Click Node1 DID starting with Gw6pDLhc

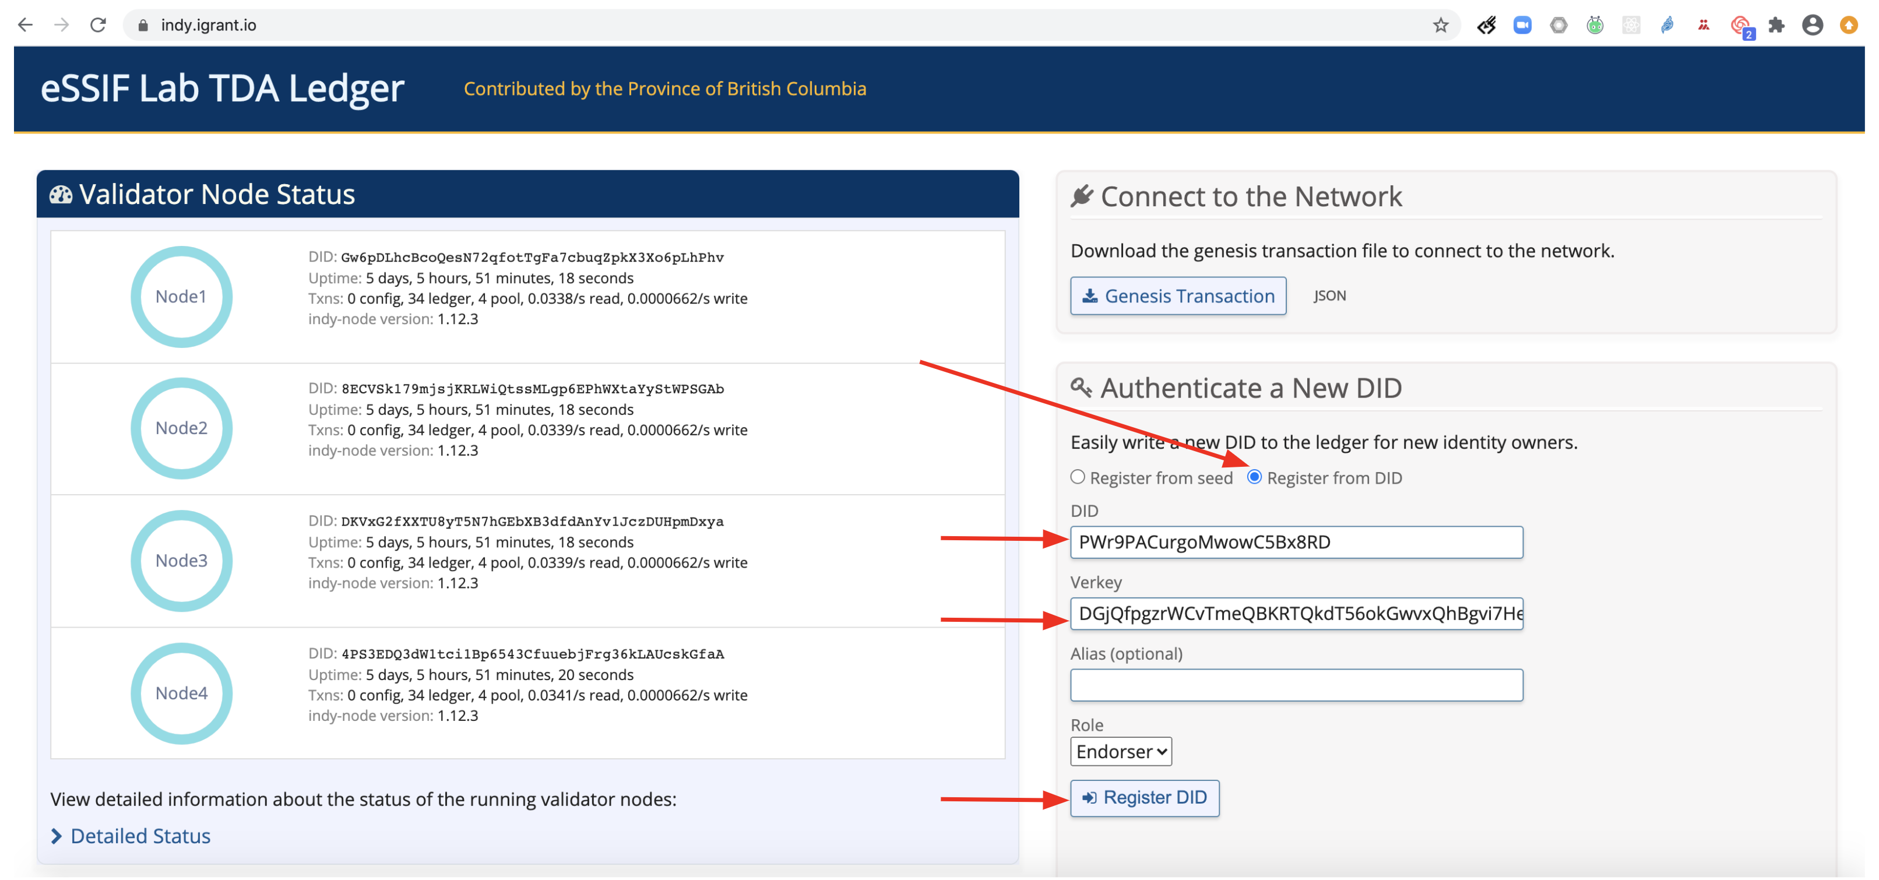533,258
